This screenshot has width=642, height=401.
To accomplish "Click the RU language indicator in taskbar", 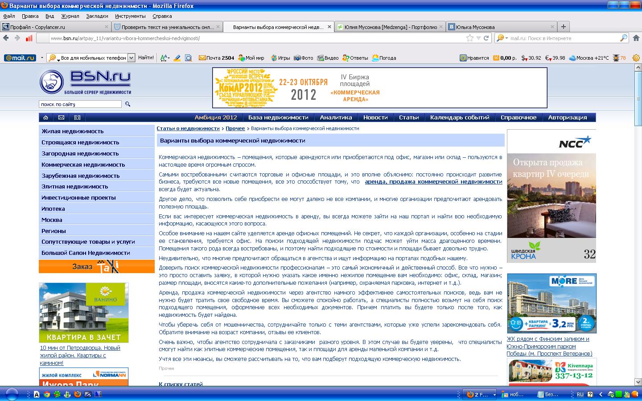I will point(580,394).
